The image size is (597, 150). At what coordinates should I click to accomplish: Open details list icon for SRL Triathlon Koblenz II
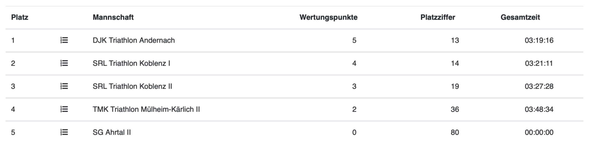[x=64, y=86]
